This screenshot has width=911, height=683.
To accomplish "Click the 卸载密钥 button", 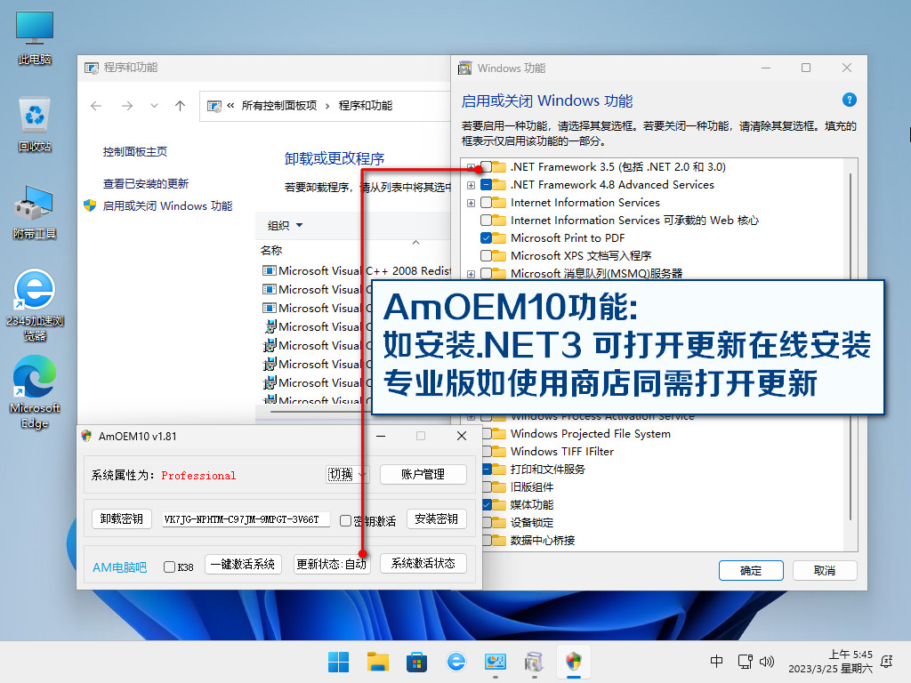I will tap(121, 518).
